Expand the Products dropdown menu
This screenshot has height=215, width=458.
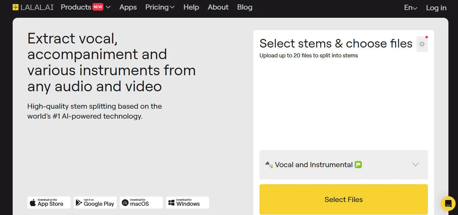point(108,7)
